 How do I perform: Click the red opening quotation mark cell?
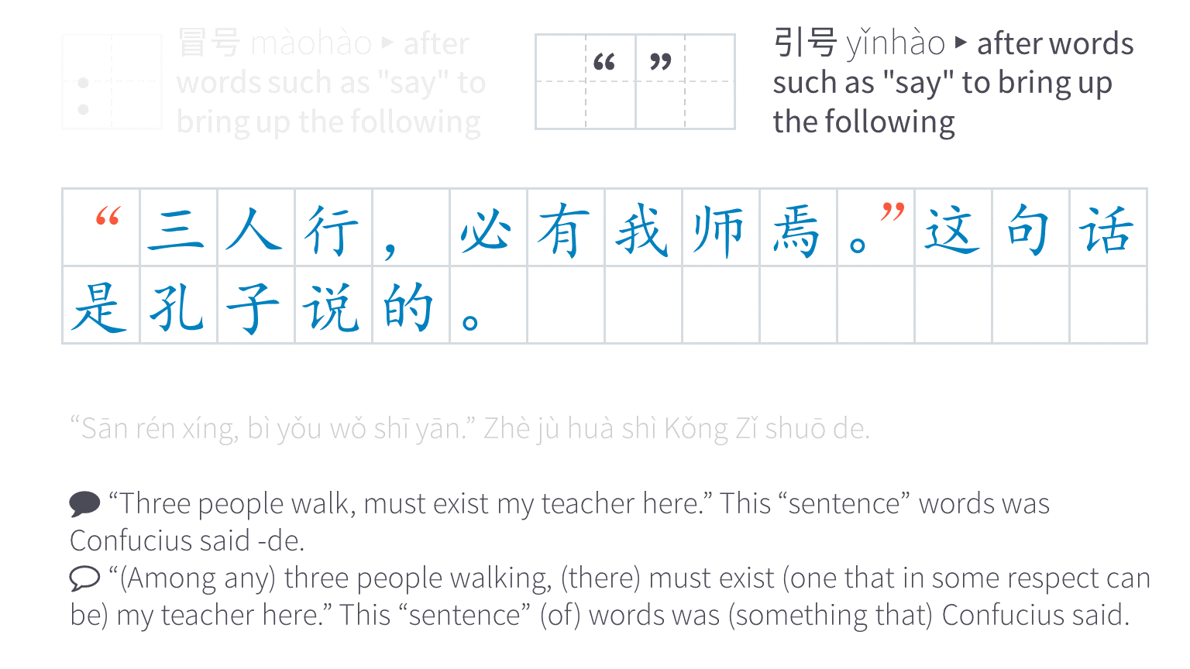(x=101, y=227)
